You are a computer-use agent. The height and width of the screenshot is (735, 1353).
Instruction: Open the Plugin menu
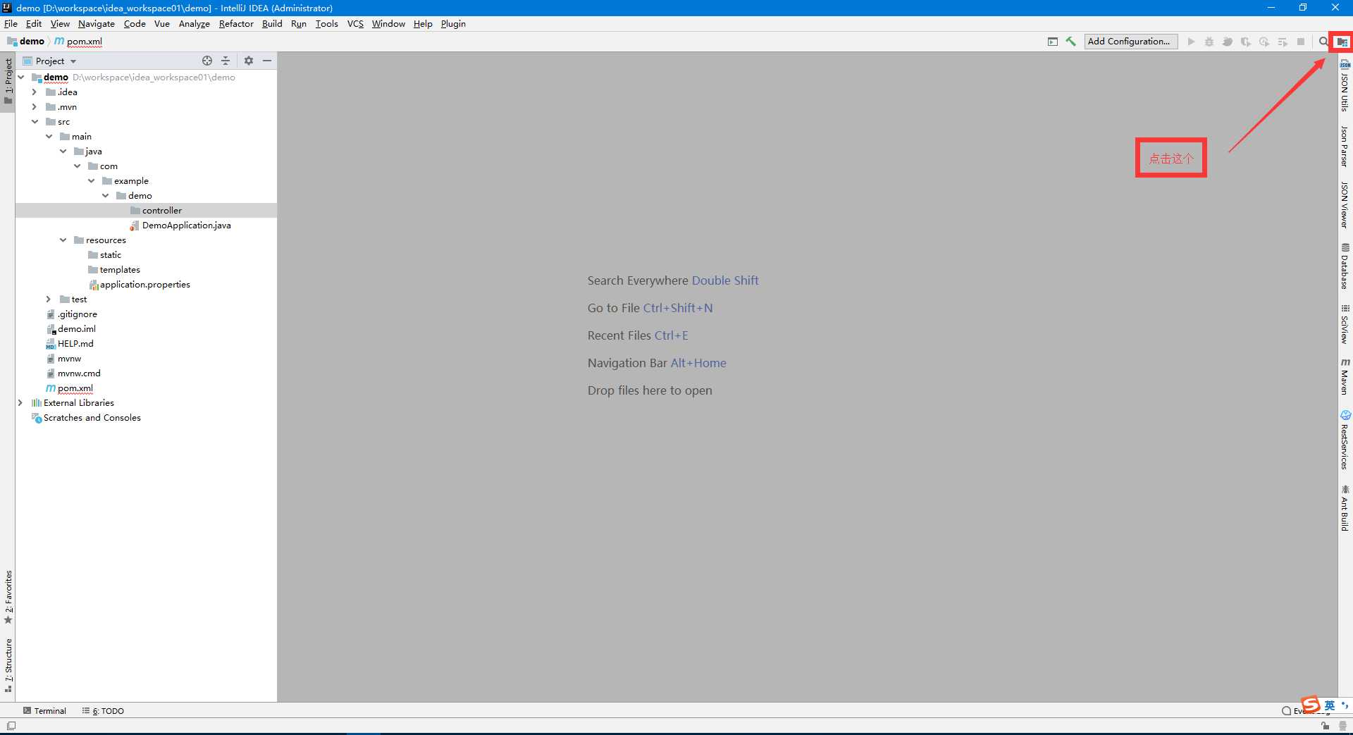click(x=453, y=23)
